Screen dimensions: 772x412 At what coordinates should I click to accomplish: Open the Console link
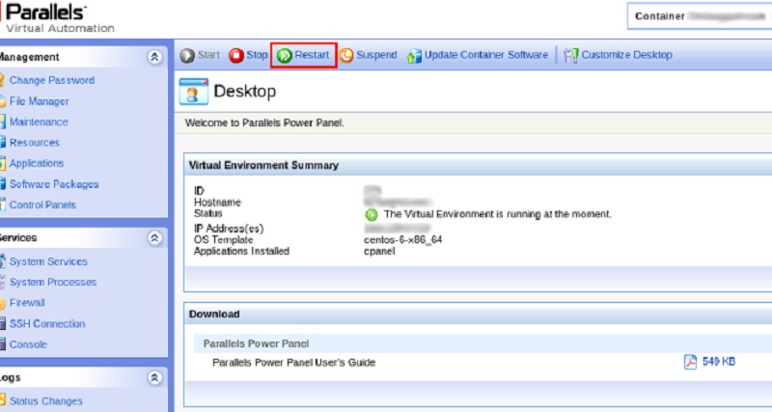coord(28,344)
